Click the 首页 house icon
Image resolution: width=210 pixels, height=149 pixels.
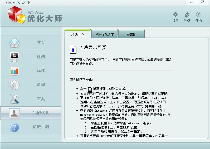(14, 43)
